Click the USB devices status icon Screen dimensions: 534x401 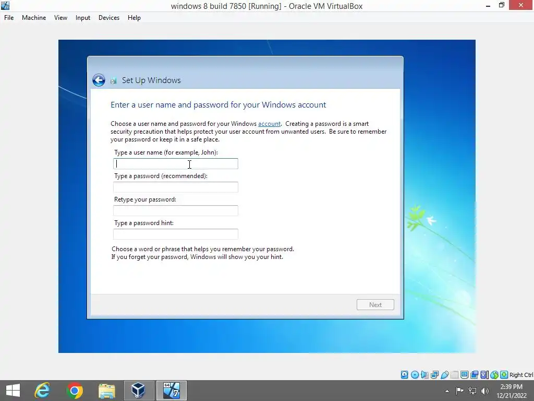coord(445,375)
